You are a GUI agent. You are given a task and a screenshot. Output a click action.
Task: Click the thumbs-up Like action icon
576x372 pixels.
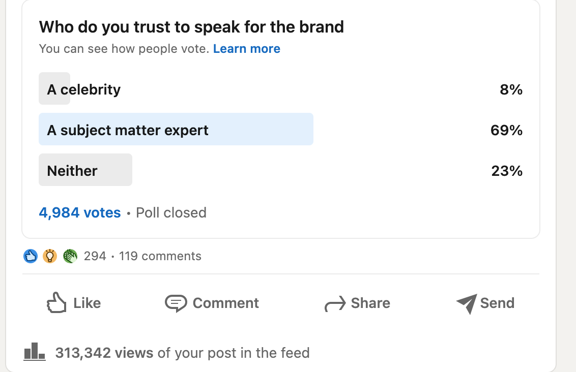pyautogui.click(x=56, y=303)
